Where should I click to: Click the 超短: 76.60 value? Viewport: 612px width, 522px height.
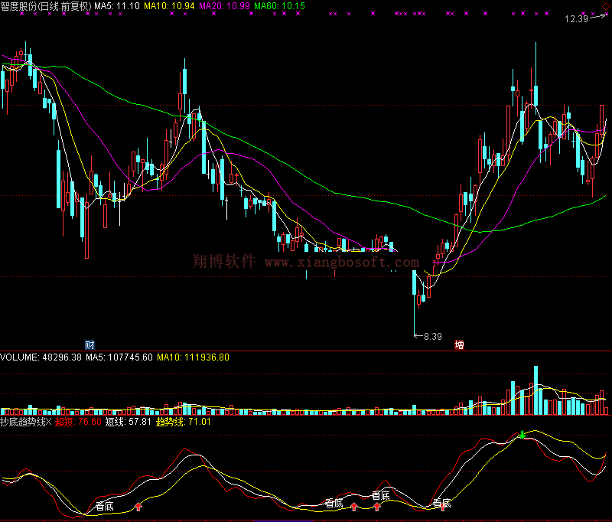78,422
